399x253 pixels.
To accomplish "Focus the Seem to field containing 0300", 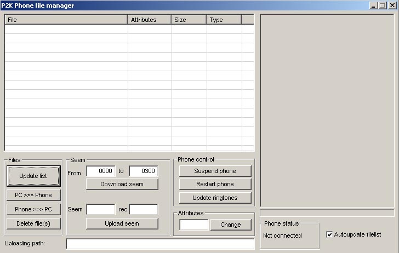I will point(143,171).
